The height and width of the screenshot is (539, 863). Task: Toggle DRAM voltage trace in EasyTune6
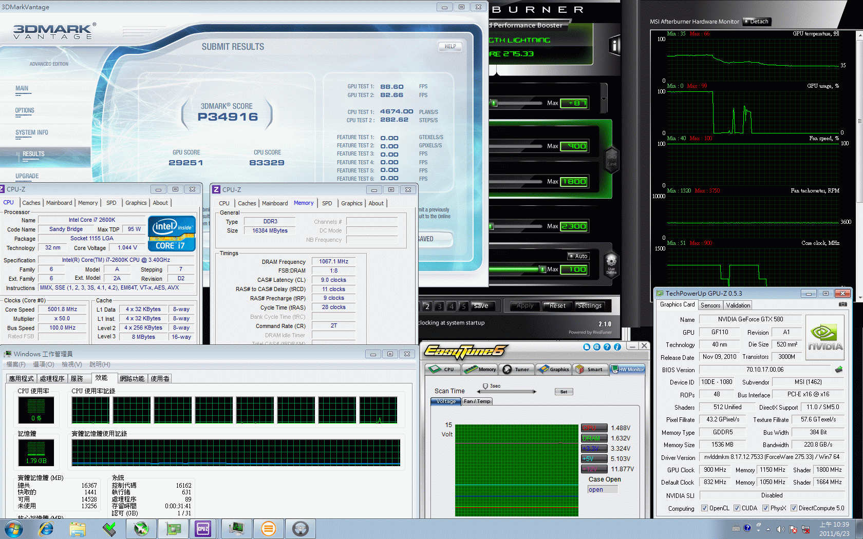click(x=594, y=438)
